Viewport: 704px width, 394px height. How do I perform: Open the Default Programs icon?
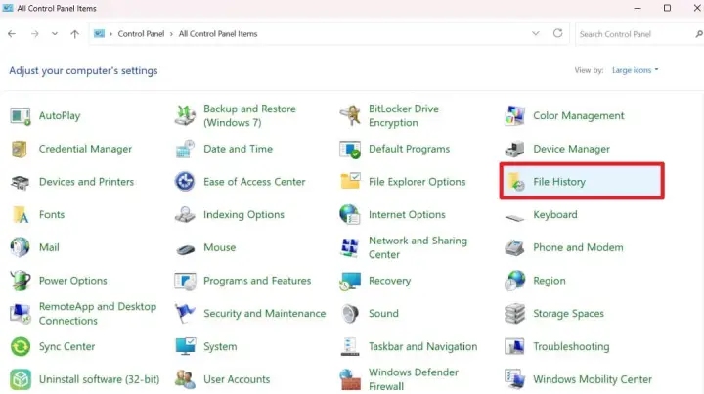(x=350, y=149)
